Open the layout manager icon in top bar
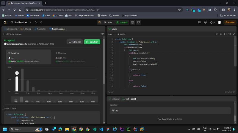The image size is (238, 133). coord(198,22)
